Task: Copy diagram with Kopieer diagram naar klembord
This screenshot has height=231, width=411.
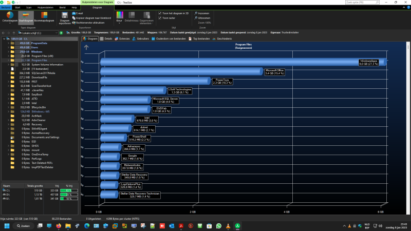Action: point(92,18)
